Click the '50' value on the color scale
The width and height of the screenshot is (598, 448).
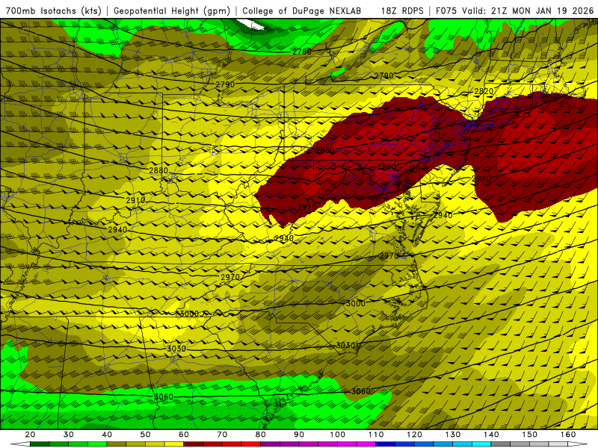click(145, 435)
